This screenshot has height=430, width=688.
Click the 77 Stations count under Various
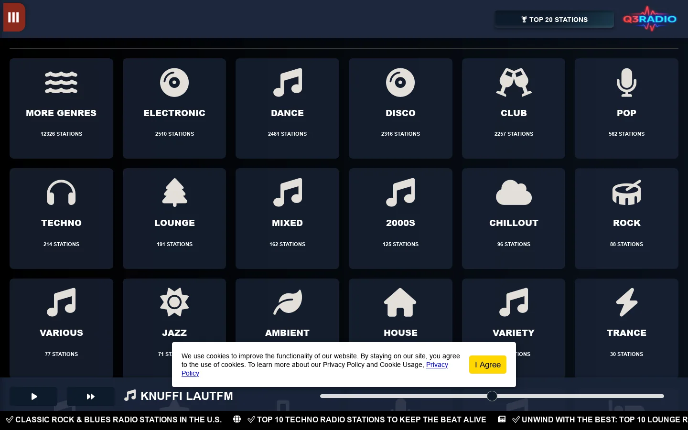[61, 354]
